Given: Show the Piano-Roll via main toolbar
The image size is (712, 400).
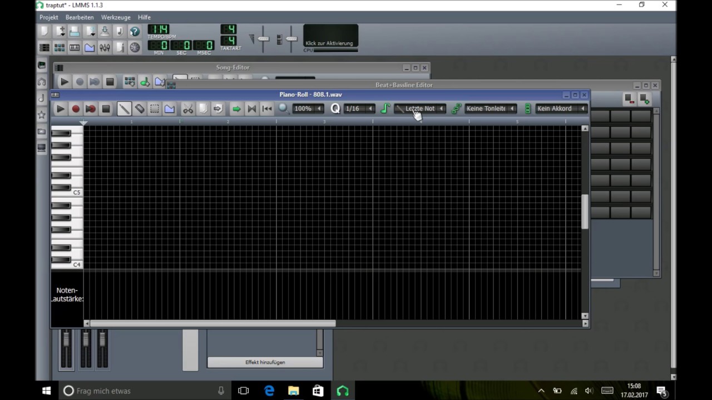Looking at the screenshot, I should point(75,48).
